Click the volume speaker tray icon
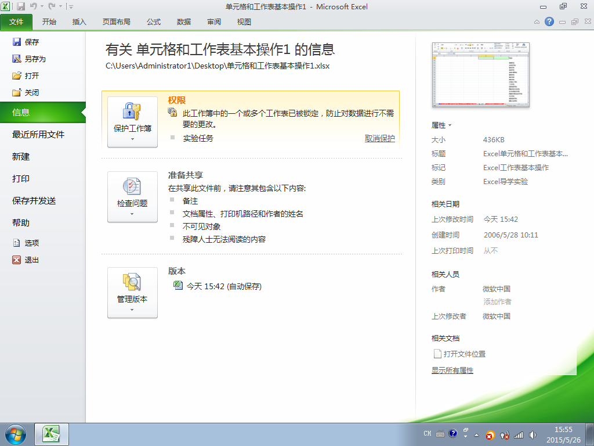The height and width of the screenshot is (446, 594). tap(533, 434)
